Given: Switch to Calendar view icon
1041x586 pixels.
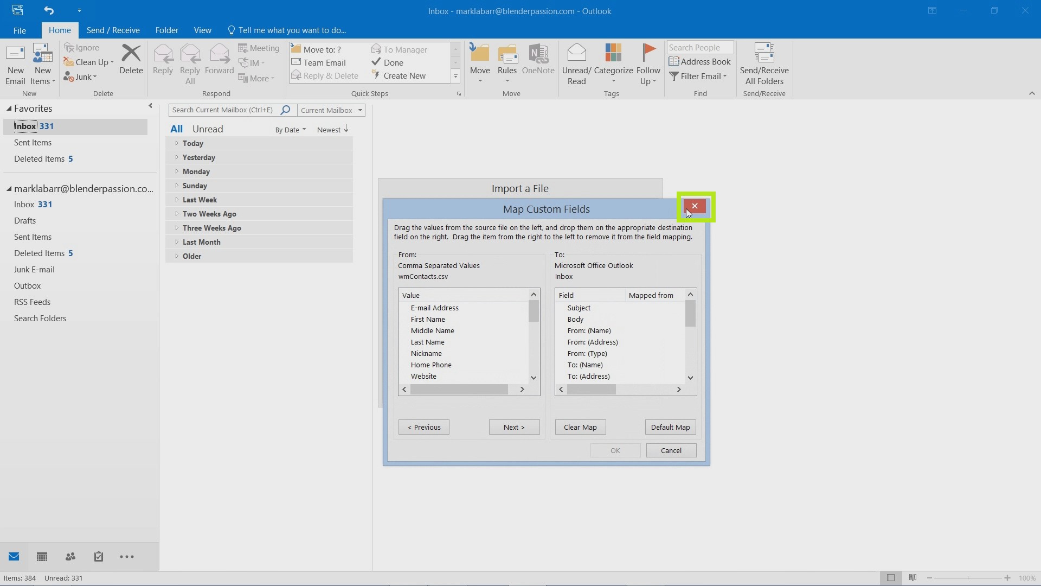Looking at the screenshot, I should point(42,557).
